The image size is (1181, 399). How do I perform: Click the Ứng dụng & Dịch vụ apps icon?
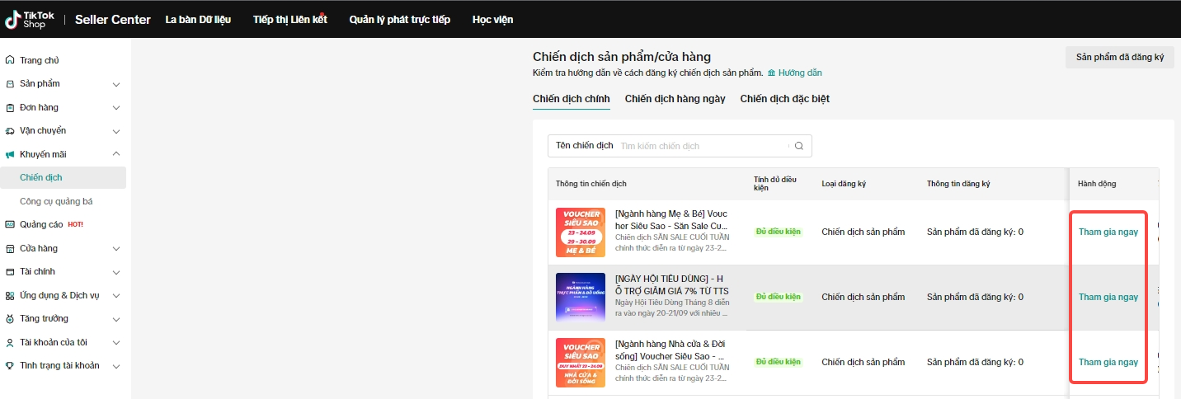(x=10, y=295)
